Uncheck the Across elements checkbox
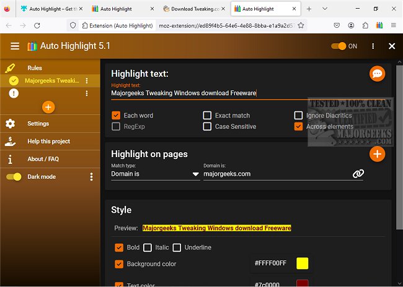Image resolution: width=403 pixels, height=287 pixels. (x=298, y=126)
